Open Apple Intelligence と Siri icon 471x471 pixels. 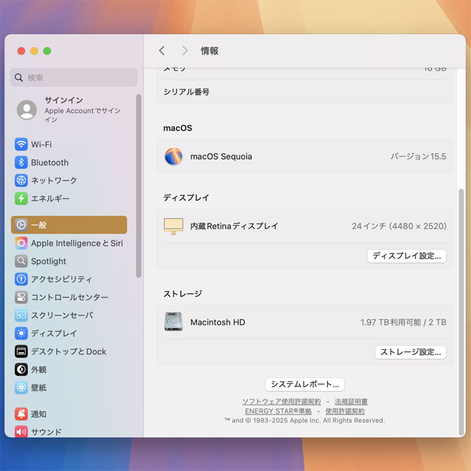coord(21,243)
